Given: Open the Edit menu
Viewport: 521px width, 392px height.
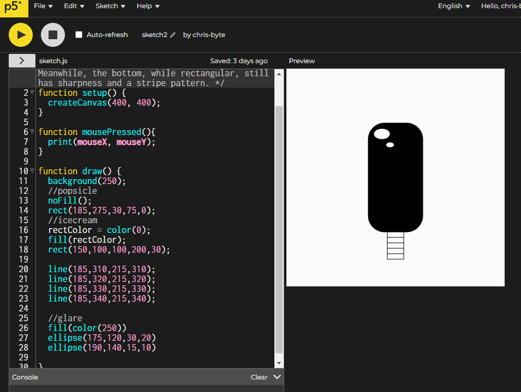Looking at the screenshot, I should click(x=74, y=6).
